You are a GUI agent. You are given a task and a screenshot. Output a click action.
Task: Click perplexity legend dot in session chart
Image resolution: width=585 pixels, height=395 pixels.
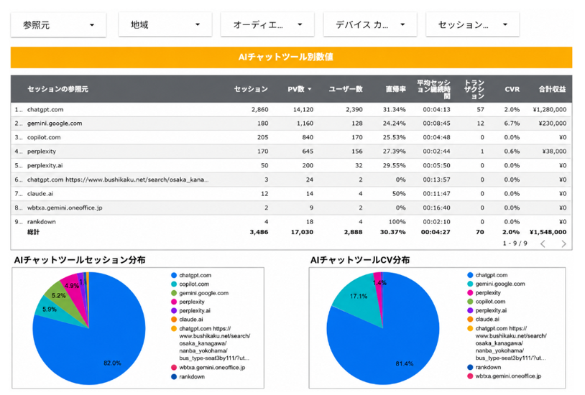coord(173,302)
